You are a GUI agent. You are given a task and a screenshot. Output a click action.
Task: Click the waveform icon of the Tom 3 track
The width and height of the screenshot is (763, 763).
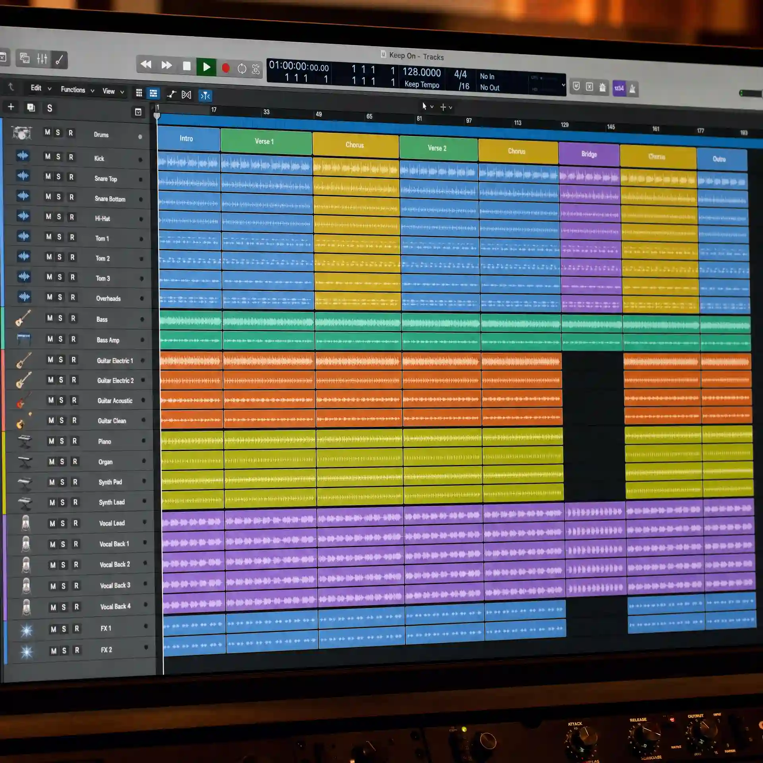24,276
